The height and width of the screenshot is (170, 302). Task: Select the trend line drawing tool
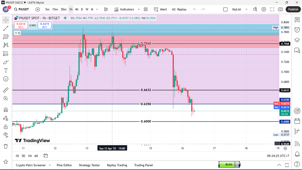tap(6, 28)
